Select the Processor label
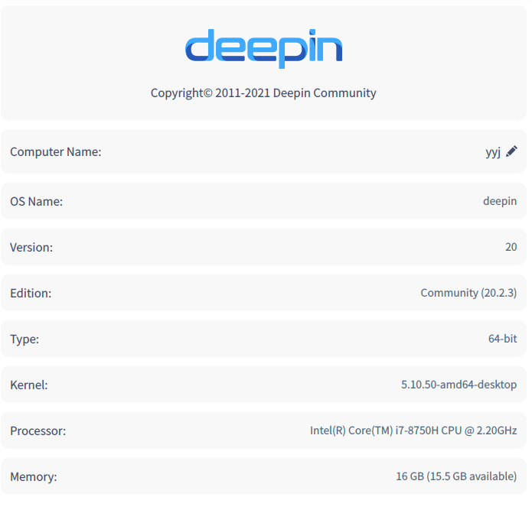The height and width of the screenshot is (510, 532). tap(38, 430)
